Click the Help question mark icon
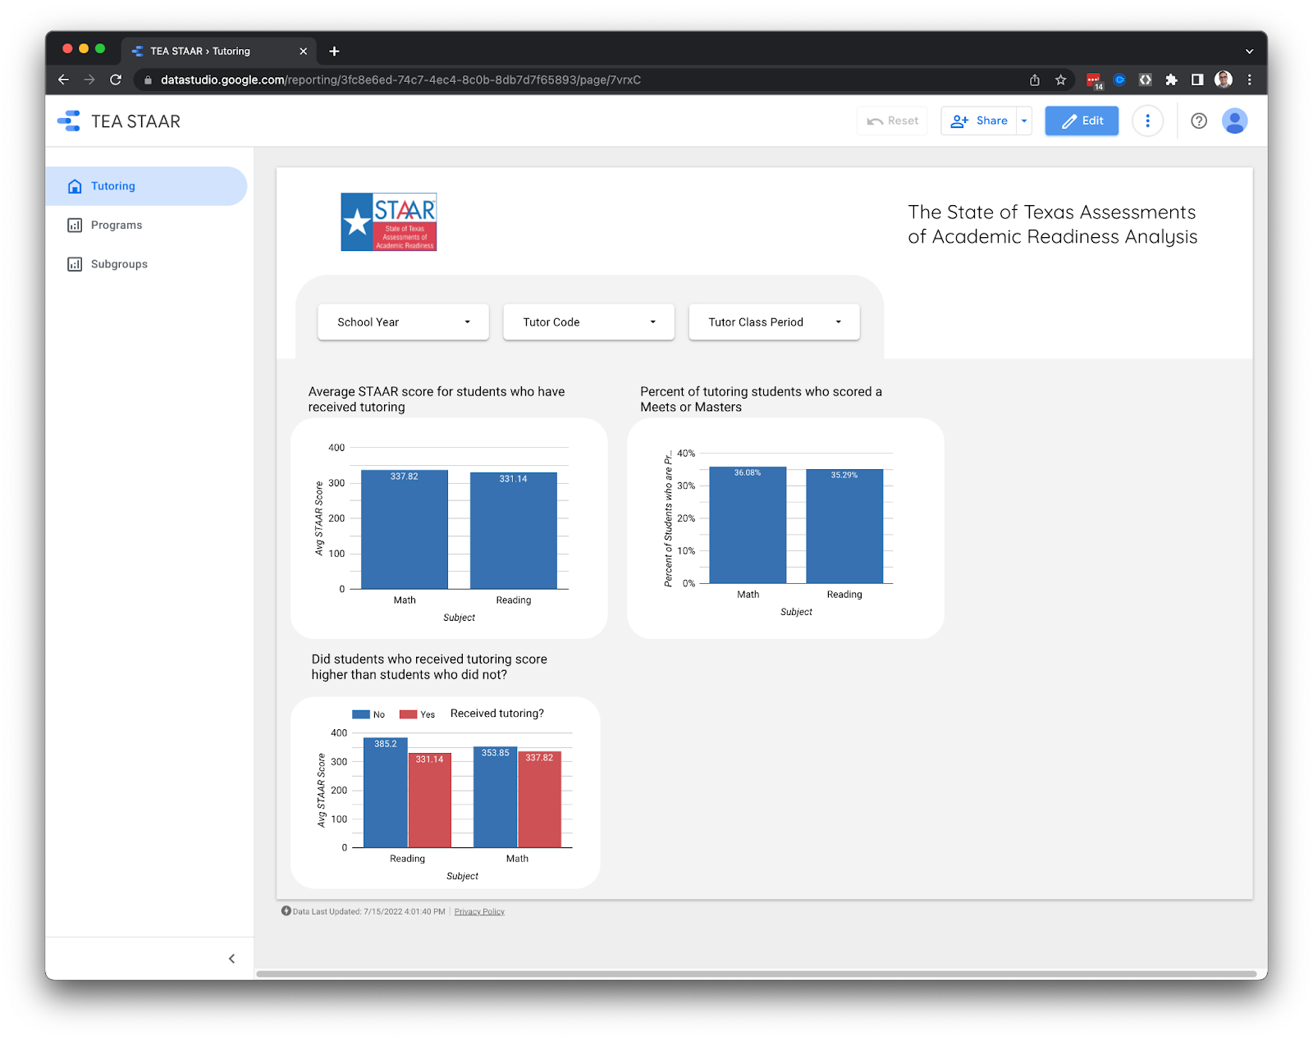Screen dimensions: 1313x1040 coord(1198,121)
